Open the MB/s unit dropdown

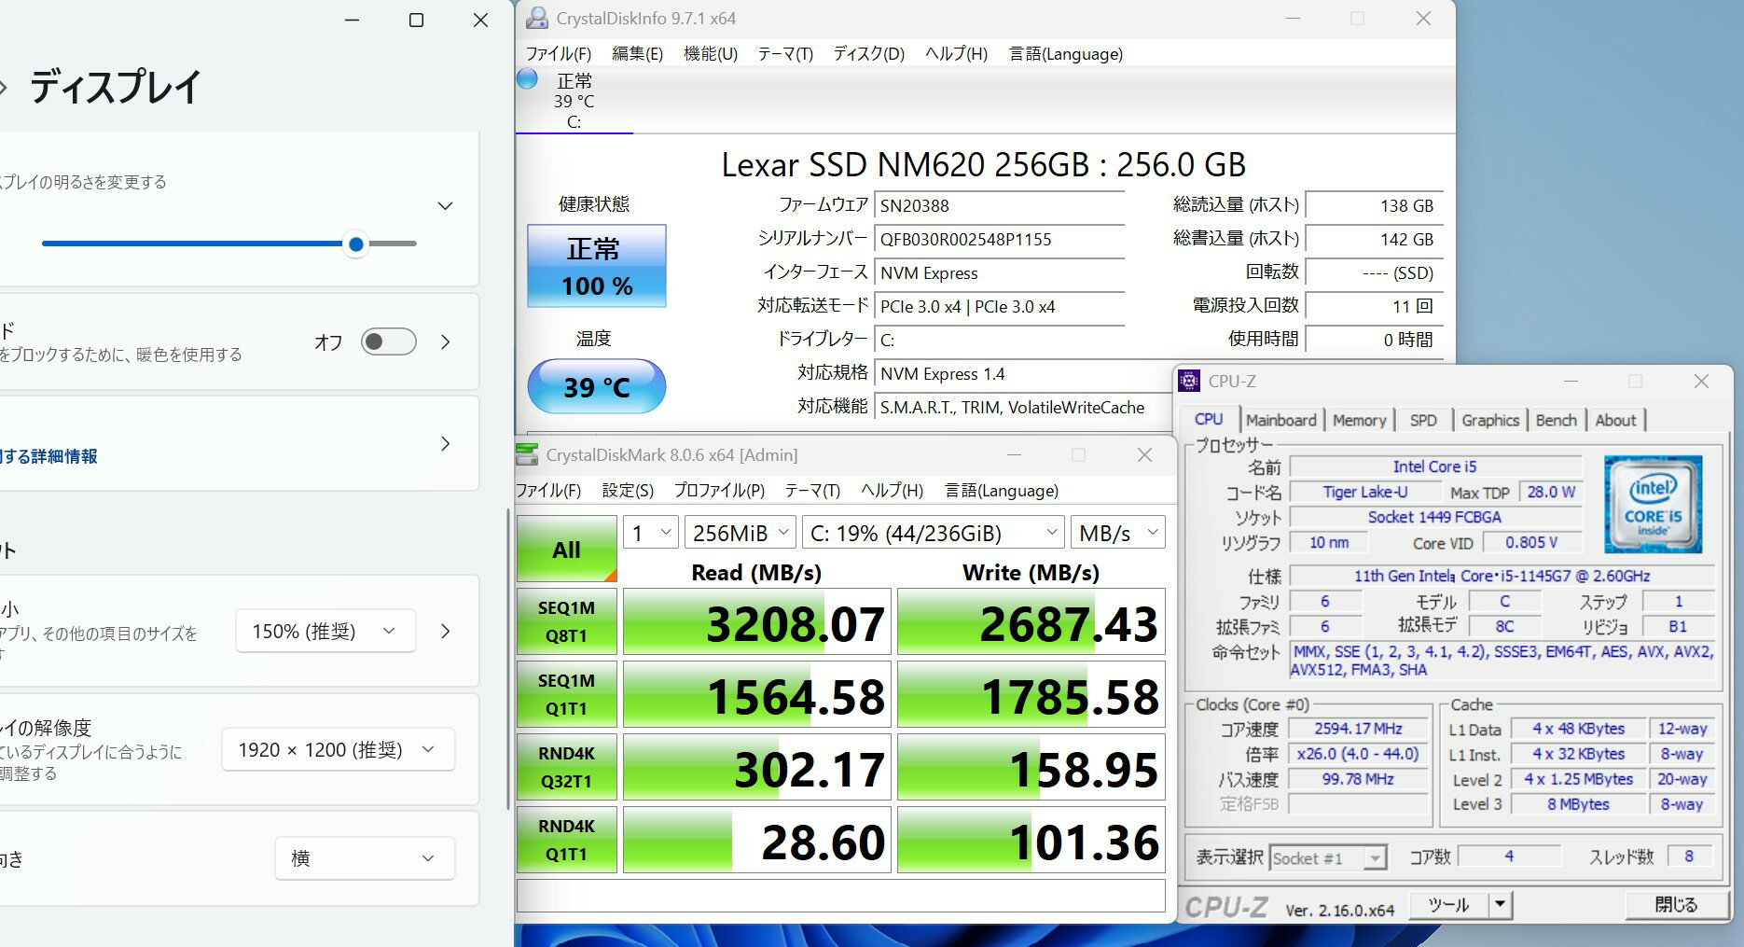(1117, 533)
